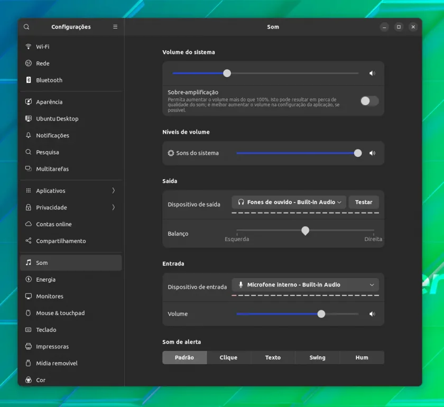Click the Cor color icon
This screenshot has height=407, width=444.
29,380
